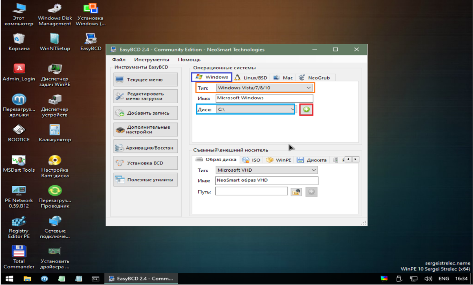Click browse folder icon next to Путь field
The image size is (473, 285).
(x=296, y=192)
